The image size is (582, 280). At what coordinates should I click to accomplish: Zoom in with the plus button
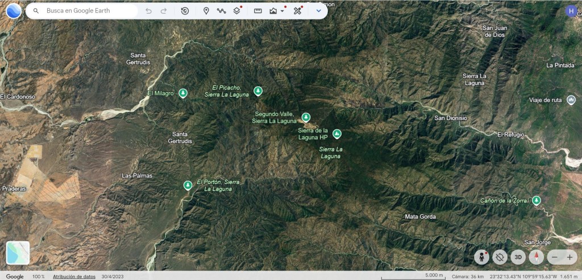pos(569,257)
